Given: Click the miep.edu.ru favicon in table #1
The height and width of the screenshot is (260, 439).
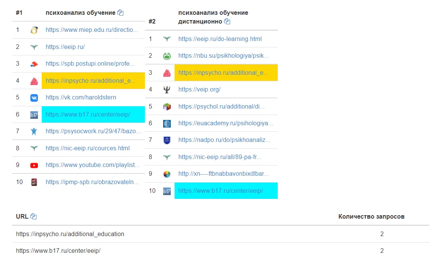Looking at the screenshot, I should coord(34,30).
